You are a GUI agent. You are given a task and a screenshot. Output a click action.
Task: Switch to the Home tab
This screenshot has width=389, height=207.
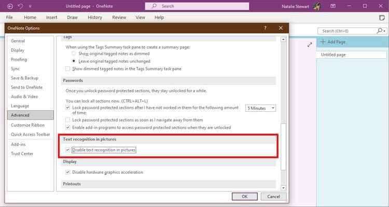(30, 17)
